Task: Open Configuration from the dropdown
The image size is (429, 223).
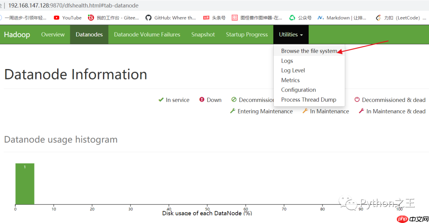Action: [x=298, y=90]
